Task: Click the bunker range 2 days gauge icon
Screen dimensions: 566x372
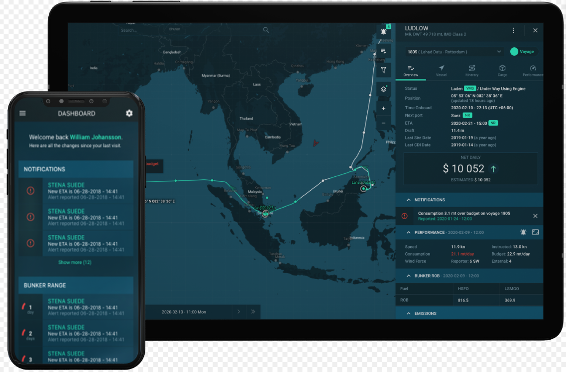Action: 23,332
